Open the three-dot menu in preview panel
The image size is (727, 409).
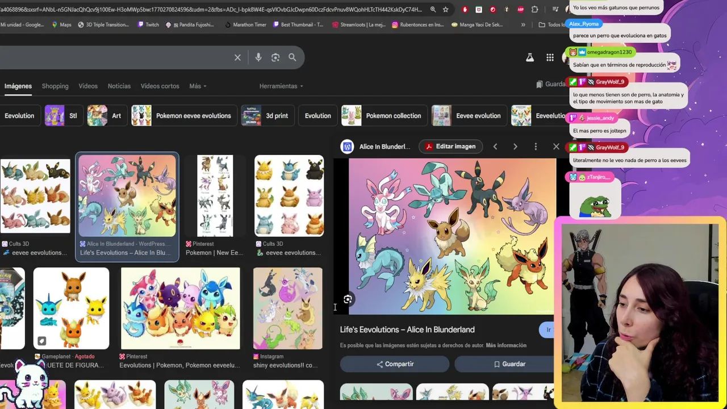(536, 147)
